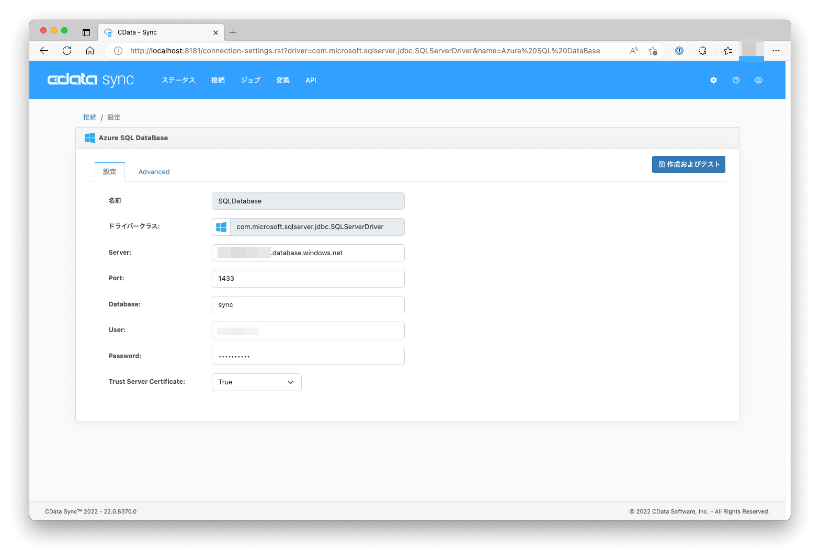Viewport: 820px width, 559px height.
Task: Click the CData Sync logo
Action: tap(91, 79)
